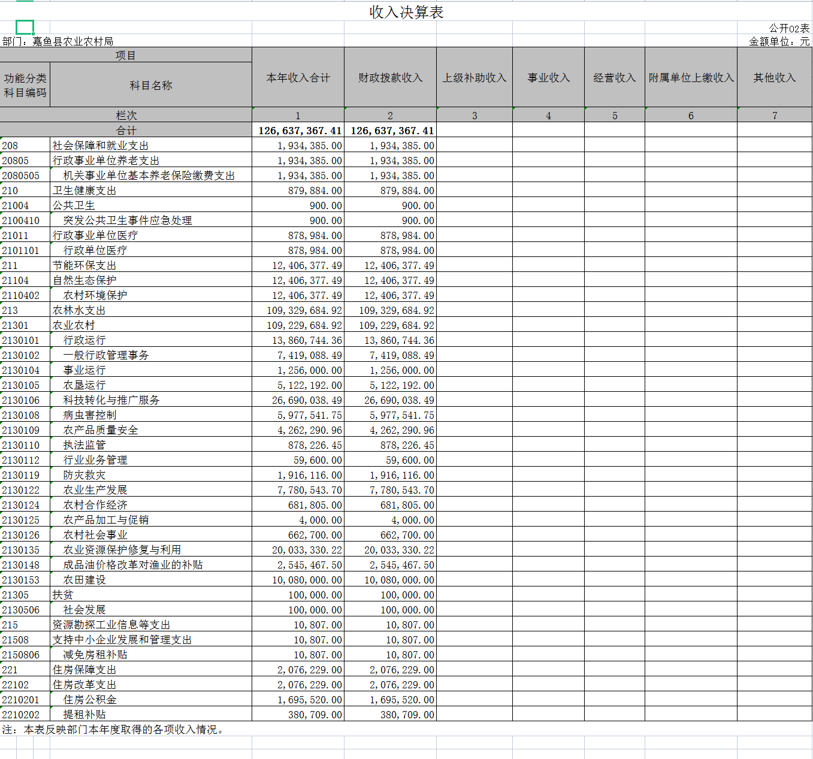The width and height of the screenshot is (813, 759).
Task: Select the 突发公共卫生事件应急处理 cell
Action: click(x=127, y=220)
